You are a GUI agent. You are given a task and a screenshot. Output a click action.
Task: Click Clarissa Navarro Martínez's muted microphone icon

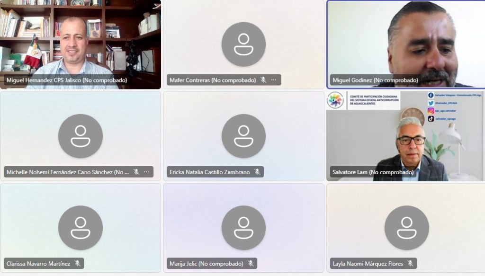[x=77, y=263]
